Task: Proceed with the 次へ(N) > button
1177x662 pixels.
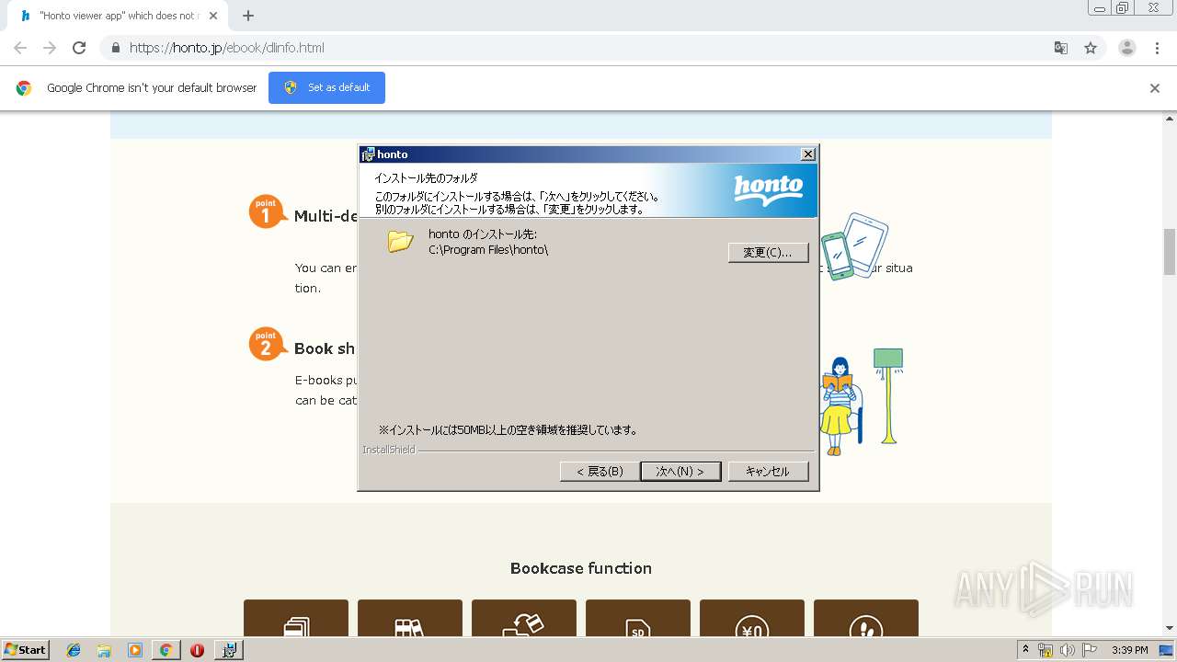Action: [680, 471]
